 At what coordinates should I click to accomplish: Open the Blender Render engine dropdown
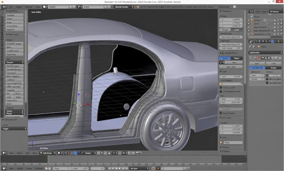pos(124,7)
